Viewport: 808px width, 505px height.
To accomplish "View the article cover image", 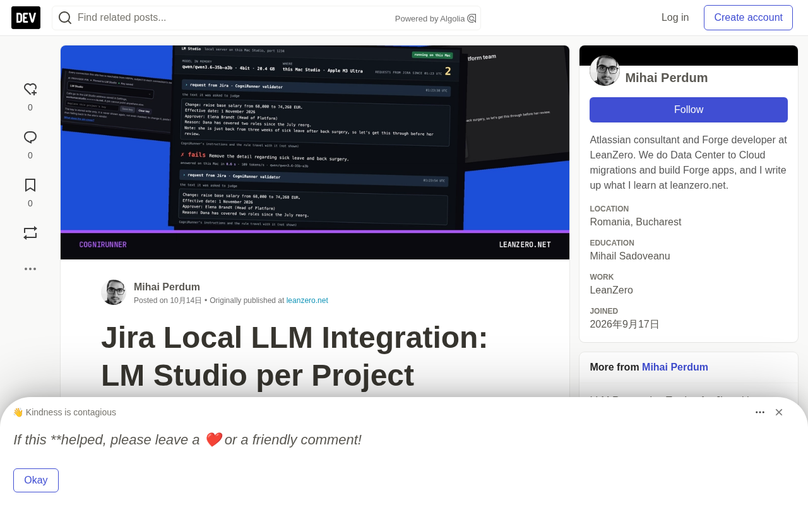I will coord(315,152).
